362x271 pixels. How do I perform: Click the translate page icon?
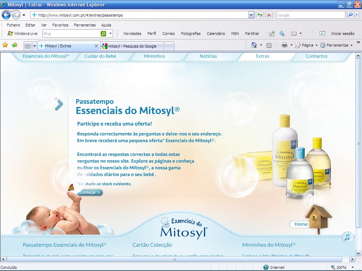282,34
